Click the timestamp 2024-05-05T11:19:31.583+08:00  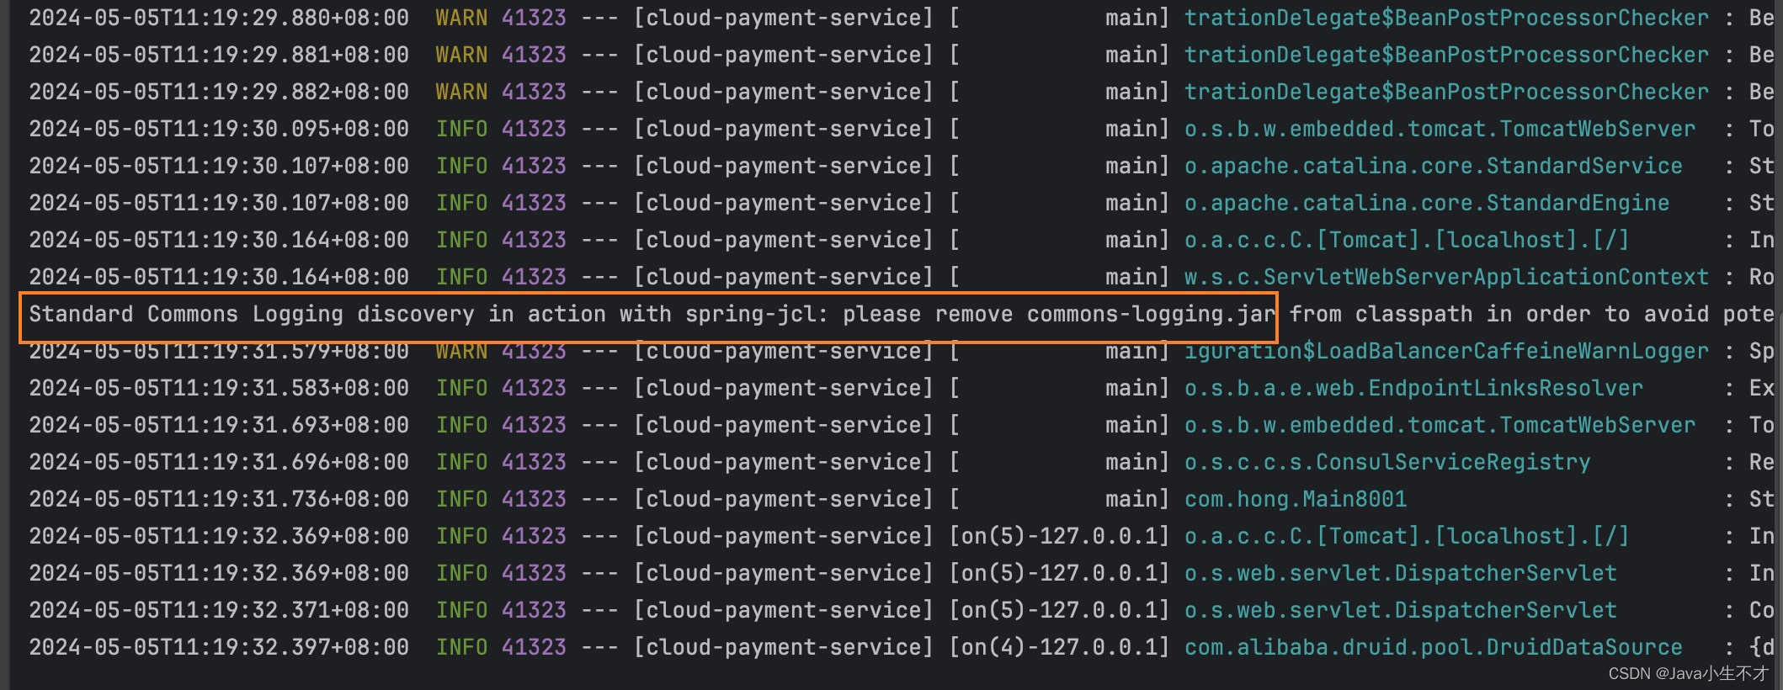(x=219, y=388)
